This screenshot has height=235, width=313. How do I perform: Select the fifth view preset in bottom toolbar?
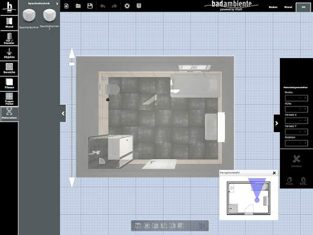pyautogui.click(x=172, y=226)
